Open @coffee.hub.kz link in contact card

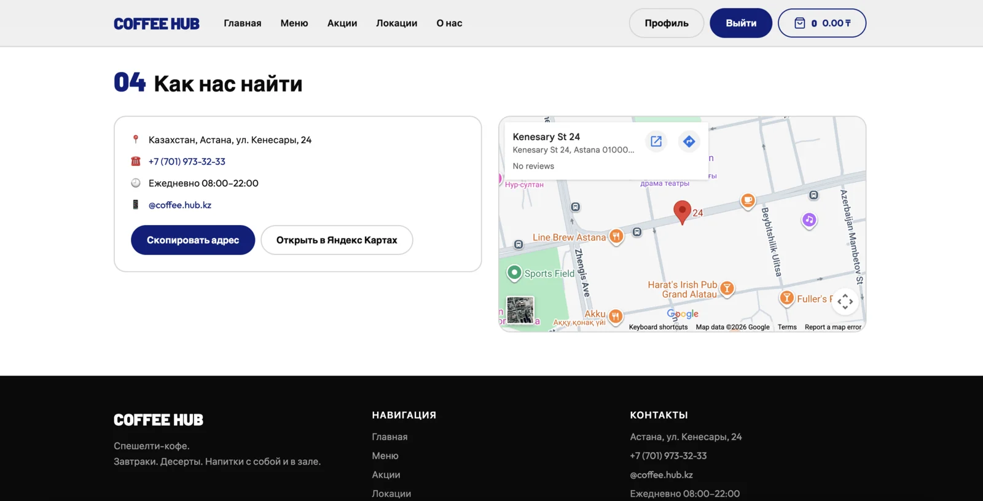tap(180, 205)
